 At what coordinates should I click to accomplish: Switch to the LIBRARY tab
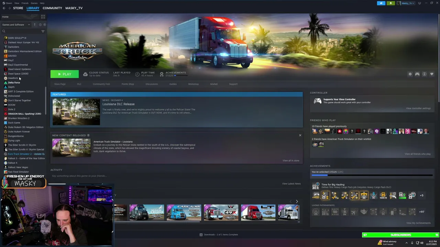point(33,8)
